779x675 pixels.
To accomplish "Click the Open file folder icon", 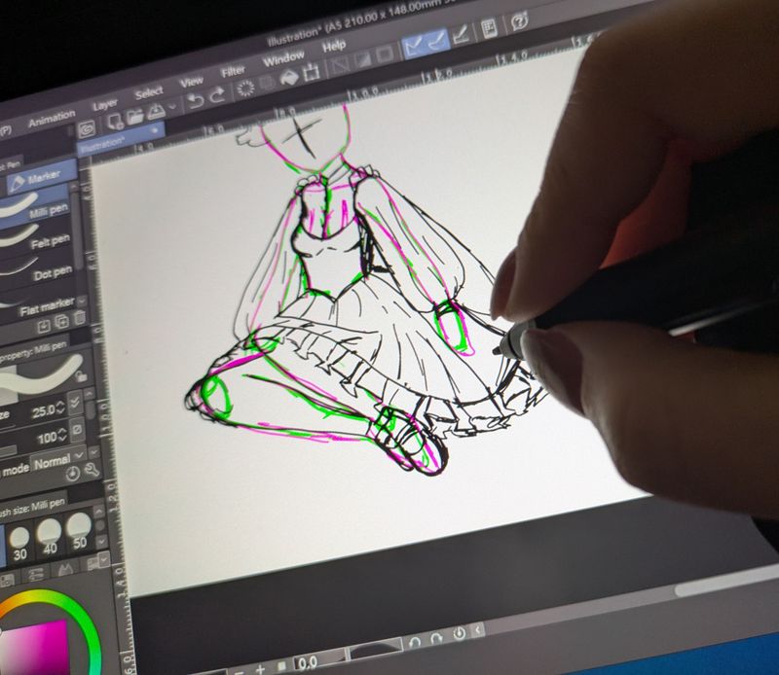I will 135,115.
